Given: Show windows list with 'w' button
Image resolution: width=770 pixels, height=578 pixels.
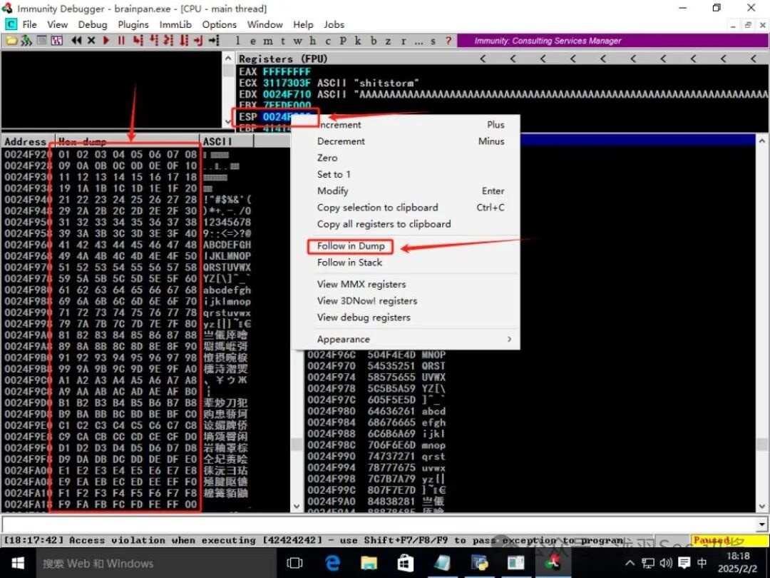Looking at the screenshot, I should click(298, 41).
